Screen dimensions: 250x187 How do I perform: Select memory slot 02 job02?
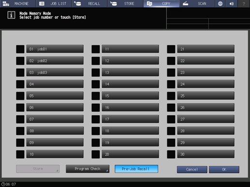[x=55, y=61]
